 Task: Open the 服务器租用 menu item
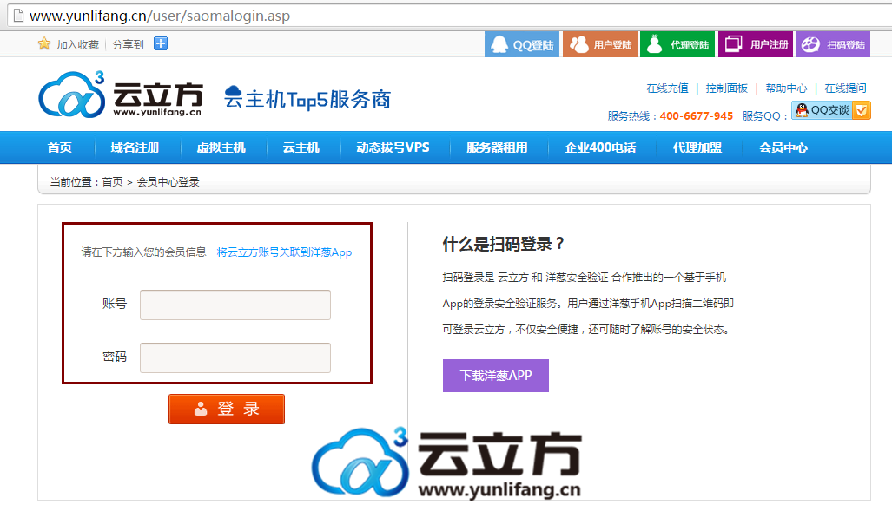pos(497,147)
